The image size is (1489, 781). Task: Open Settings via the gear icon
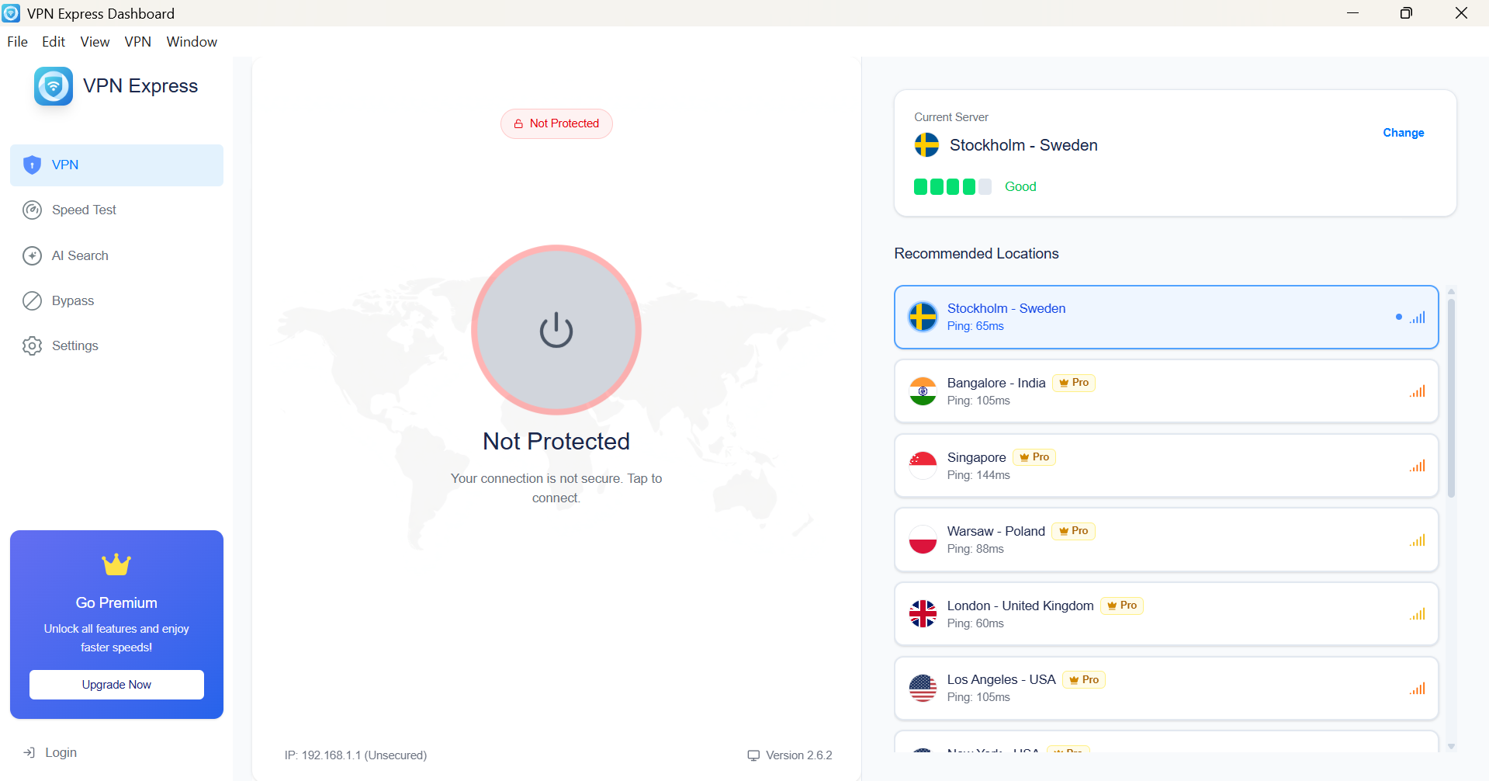[31, 345]
